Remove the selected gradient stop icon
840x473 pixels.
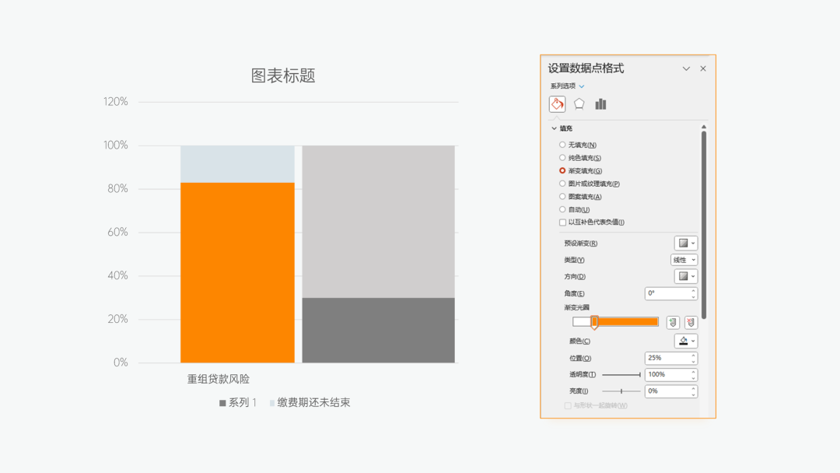689,322
